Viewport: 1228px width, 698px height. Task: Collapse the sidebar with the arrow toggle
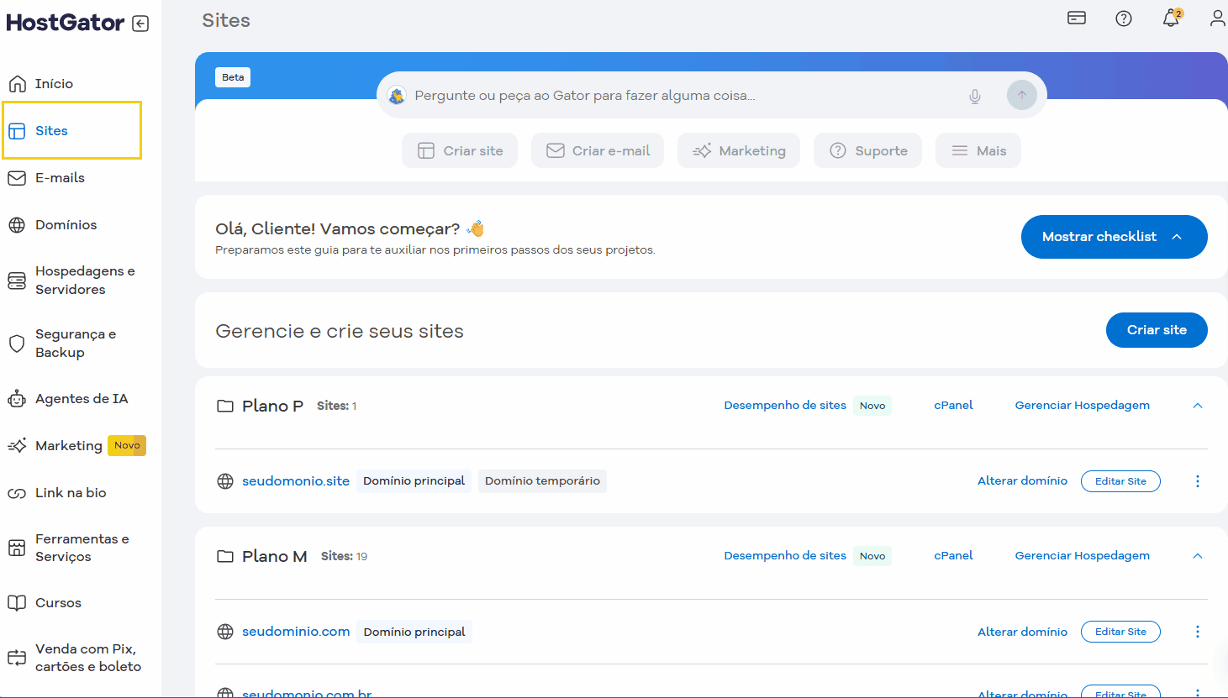tap(140, 23)
